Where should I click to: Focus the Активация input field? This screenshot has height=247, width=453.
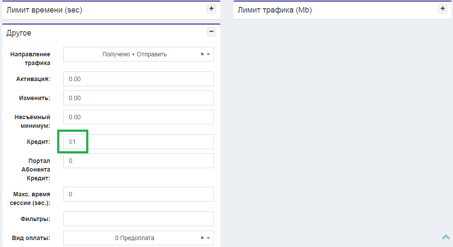click(x=139, y=79)
